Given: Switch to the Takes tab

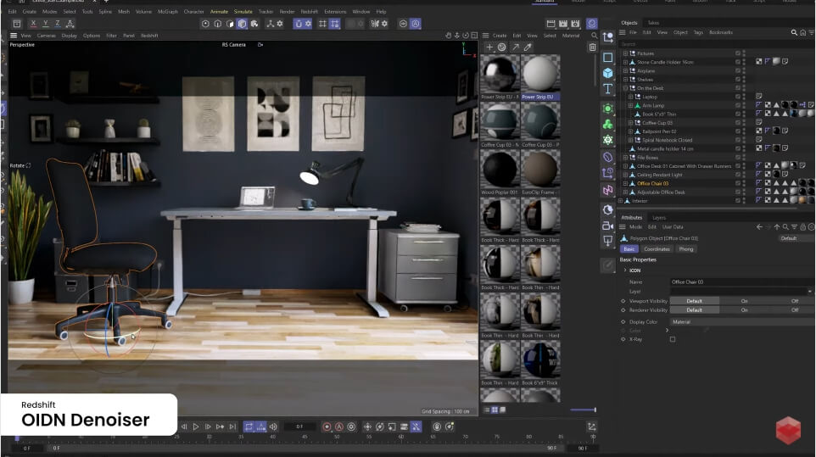Looking at the screenshot, I should point(653,23).
